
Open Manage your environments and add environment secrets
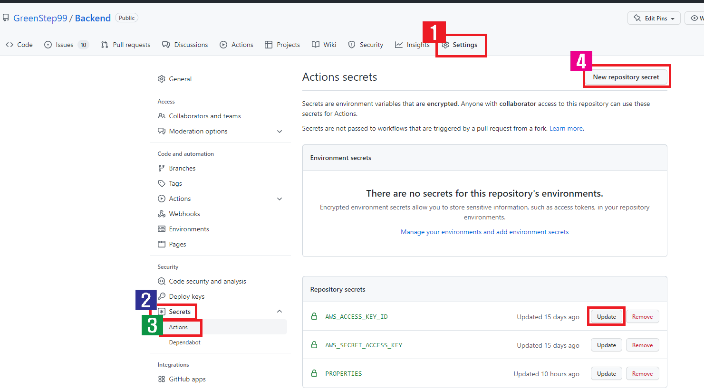tap(484, 232)
